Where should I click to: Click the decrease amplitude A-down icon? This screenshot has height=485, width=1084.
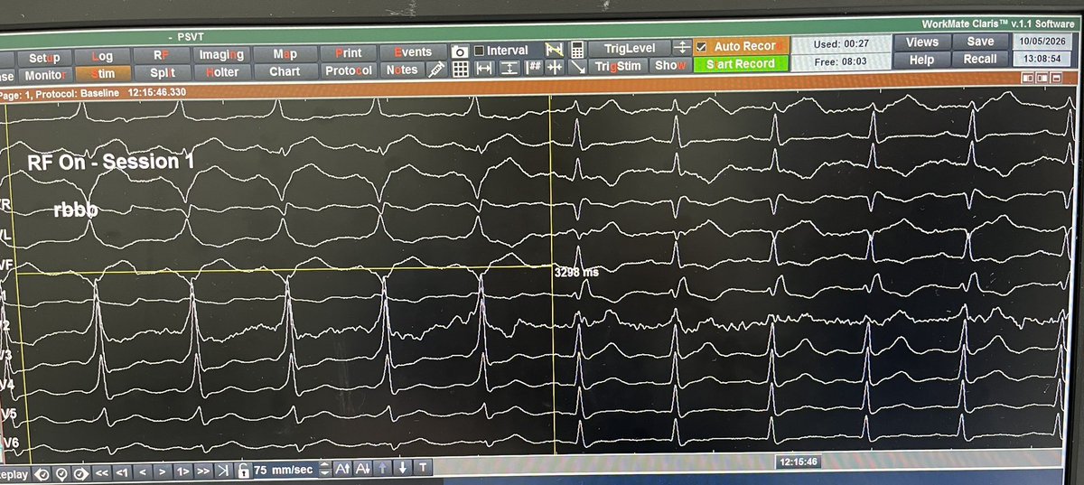point(363,468)
